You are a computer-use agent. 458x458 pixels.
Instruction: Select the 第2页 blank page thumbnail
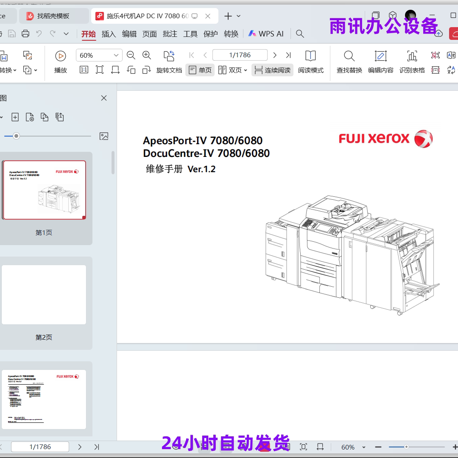pyautogui.click(x=44, y=295)
